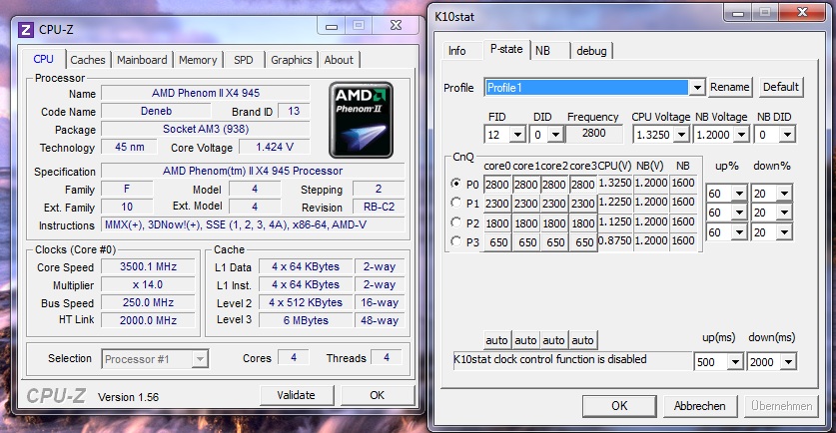Viewport: 836px width, 433px height.
Task: Open the up(ms) 500 dropdown
Action: pos(735,362)
